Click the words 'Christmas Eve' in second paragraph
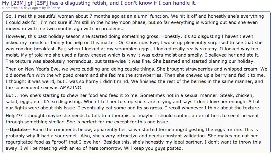This screenshot has width=275, height=156. click(x=142, y=43)
